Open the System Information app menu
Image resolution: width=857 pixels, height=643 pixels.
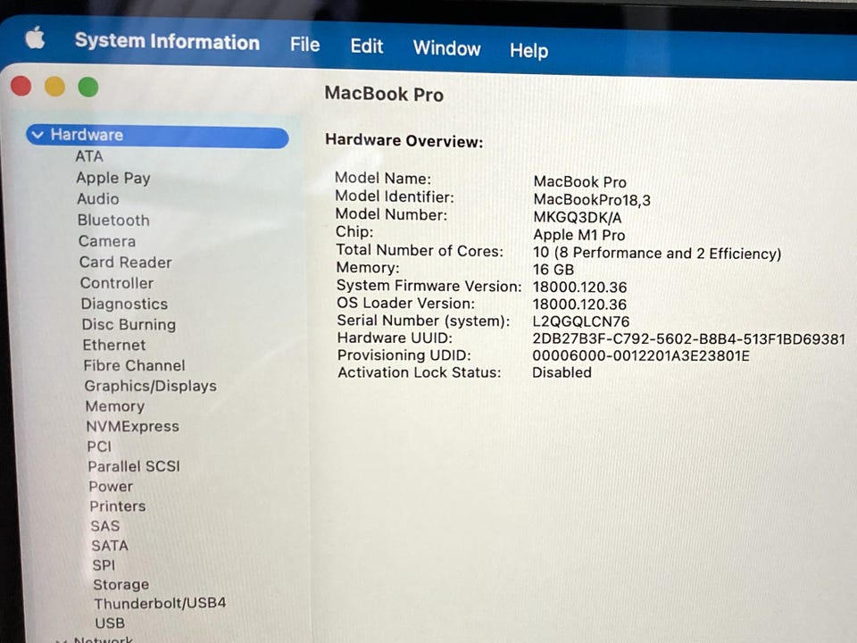coord(167,42)
